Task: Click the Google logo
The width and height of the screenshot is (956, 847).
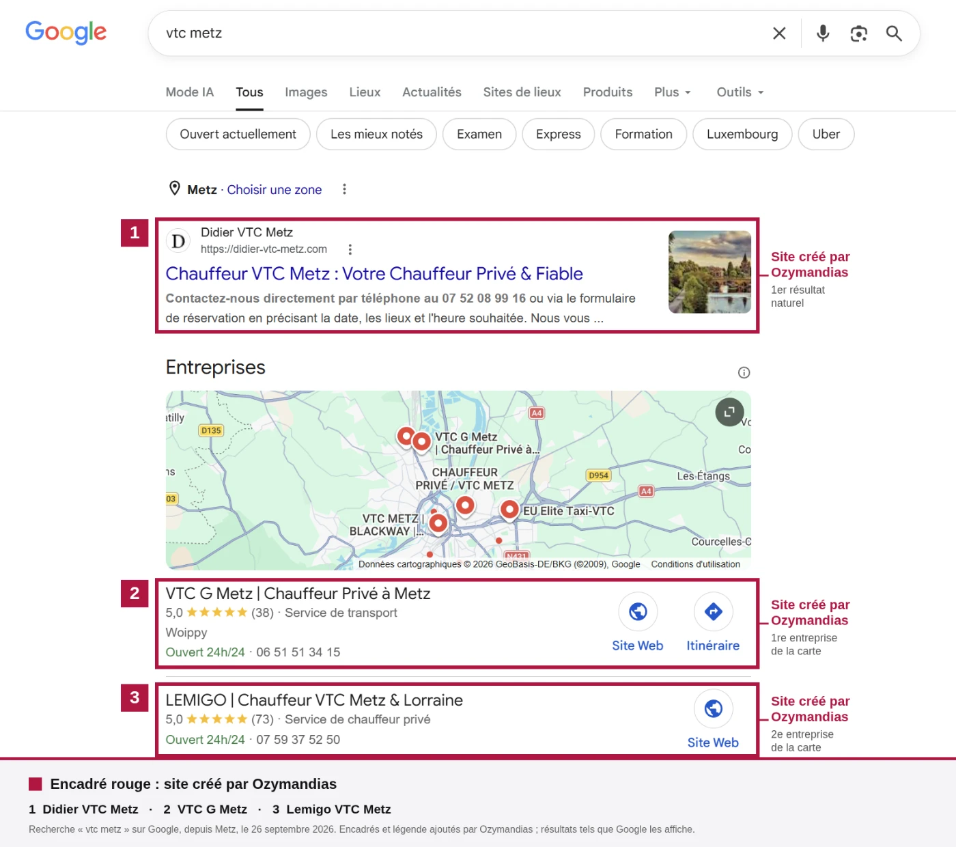Action: 66,32
